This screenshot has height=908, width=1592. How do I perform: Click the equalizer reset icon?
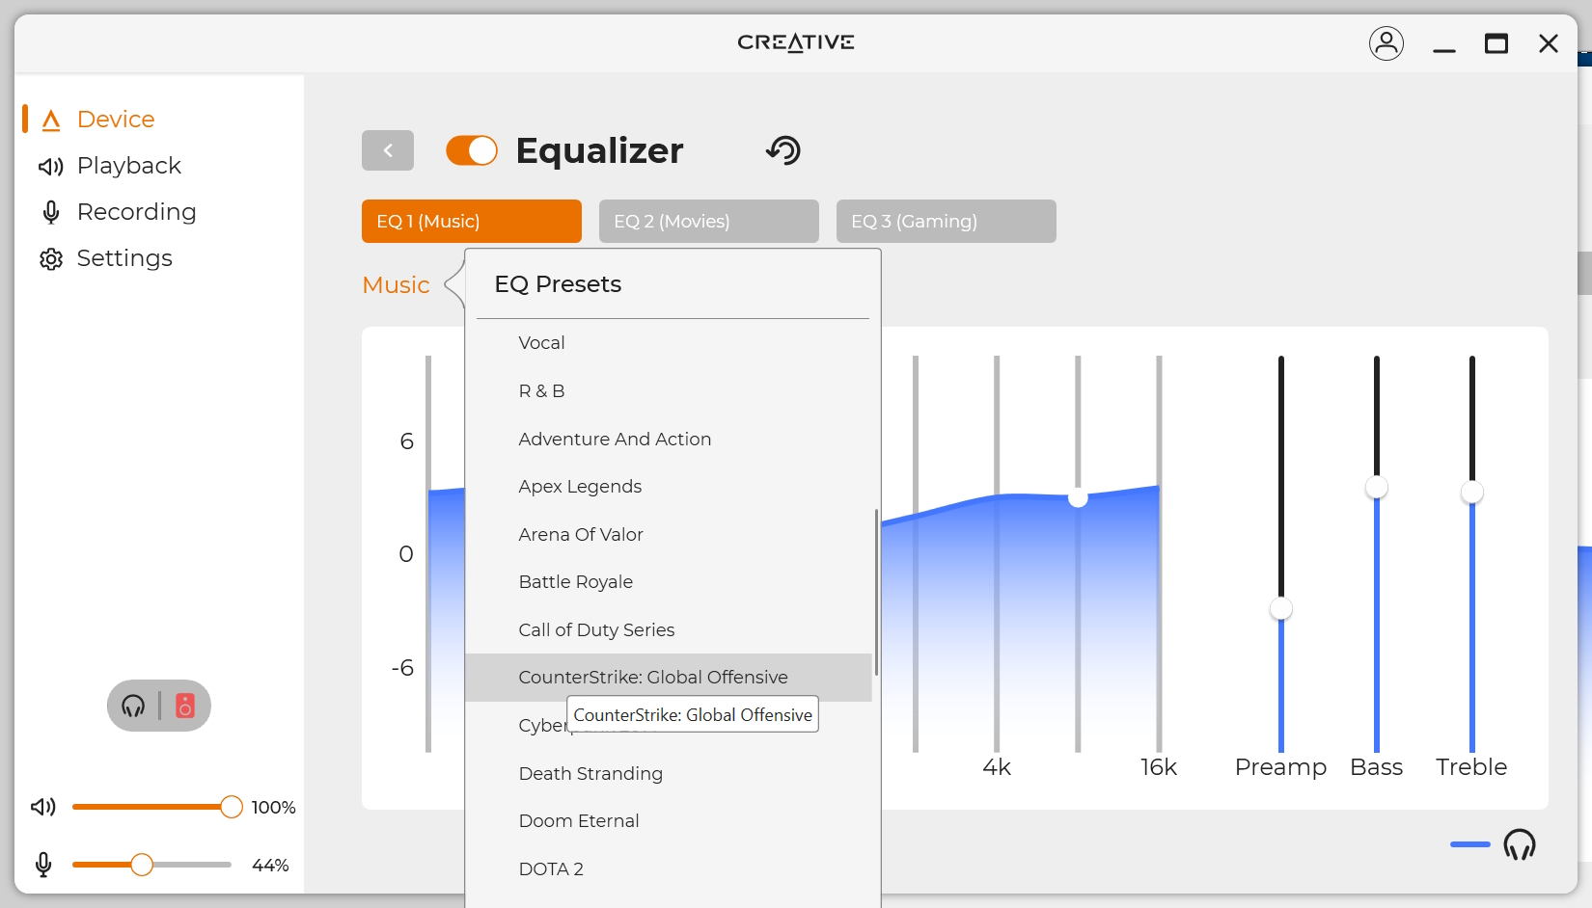click(783, 150)
